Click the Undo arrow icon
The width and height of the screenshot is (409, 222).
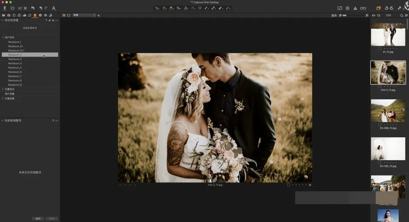coord(40,8)
